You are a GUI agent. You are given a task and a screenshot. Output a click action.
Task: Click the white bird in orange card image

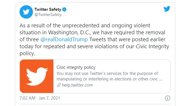click(37, 76)
